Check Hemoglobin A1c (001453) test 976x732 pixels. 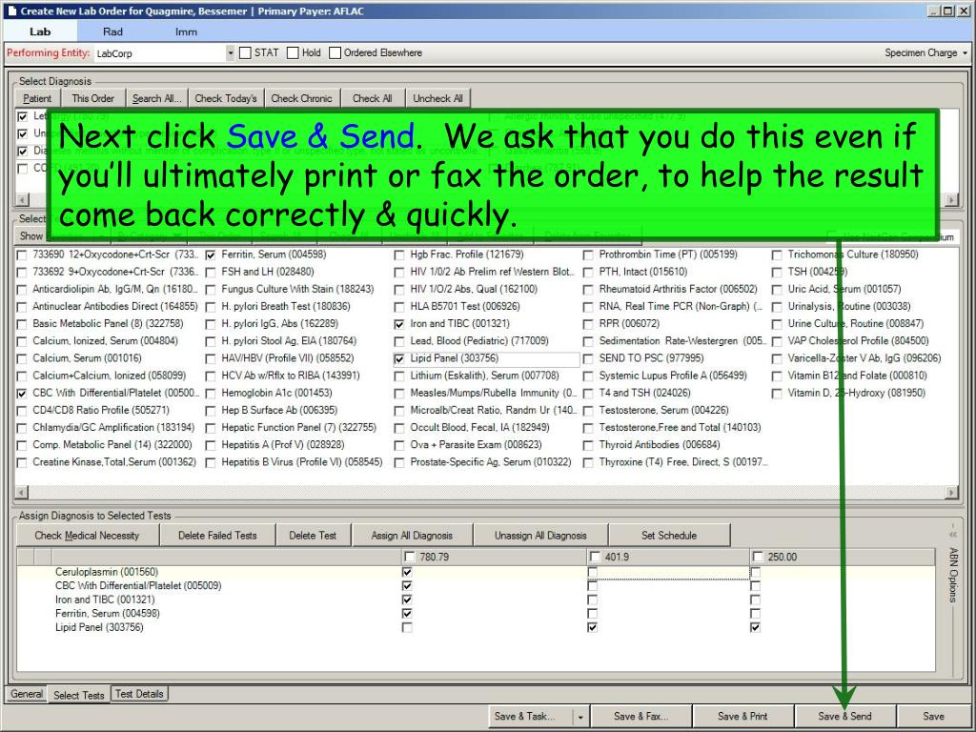pos(211,394)
